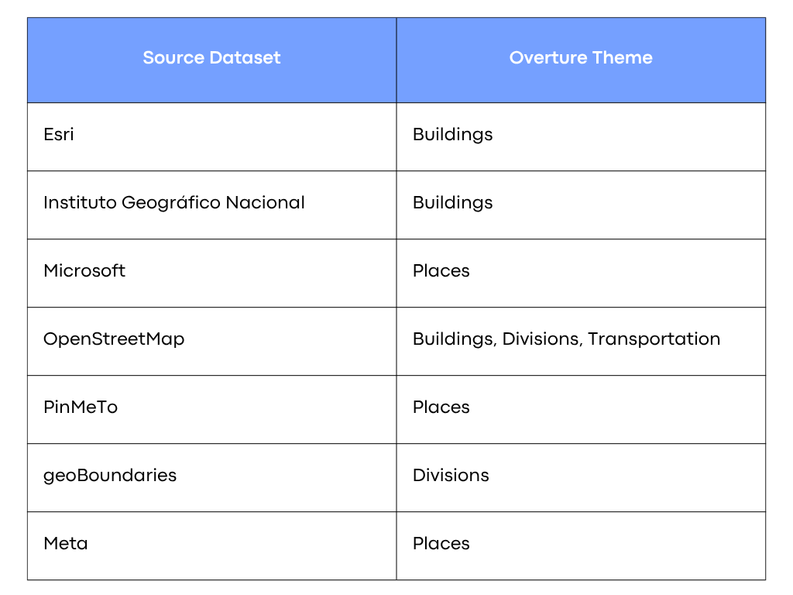Click Buildings, Divisions, Transportation cell
Image resolution: width=793 pixels, height=595 pixels.
pos(581,342)
